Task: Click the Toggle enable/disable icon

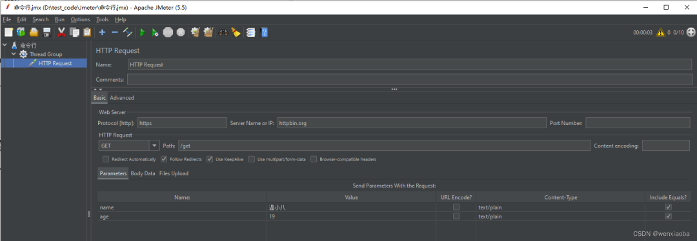Action: pos(128,32)
